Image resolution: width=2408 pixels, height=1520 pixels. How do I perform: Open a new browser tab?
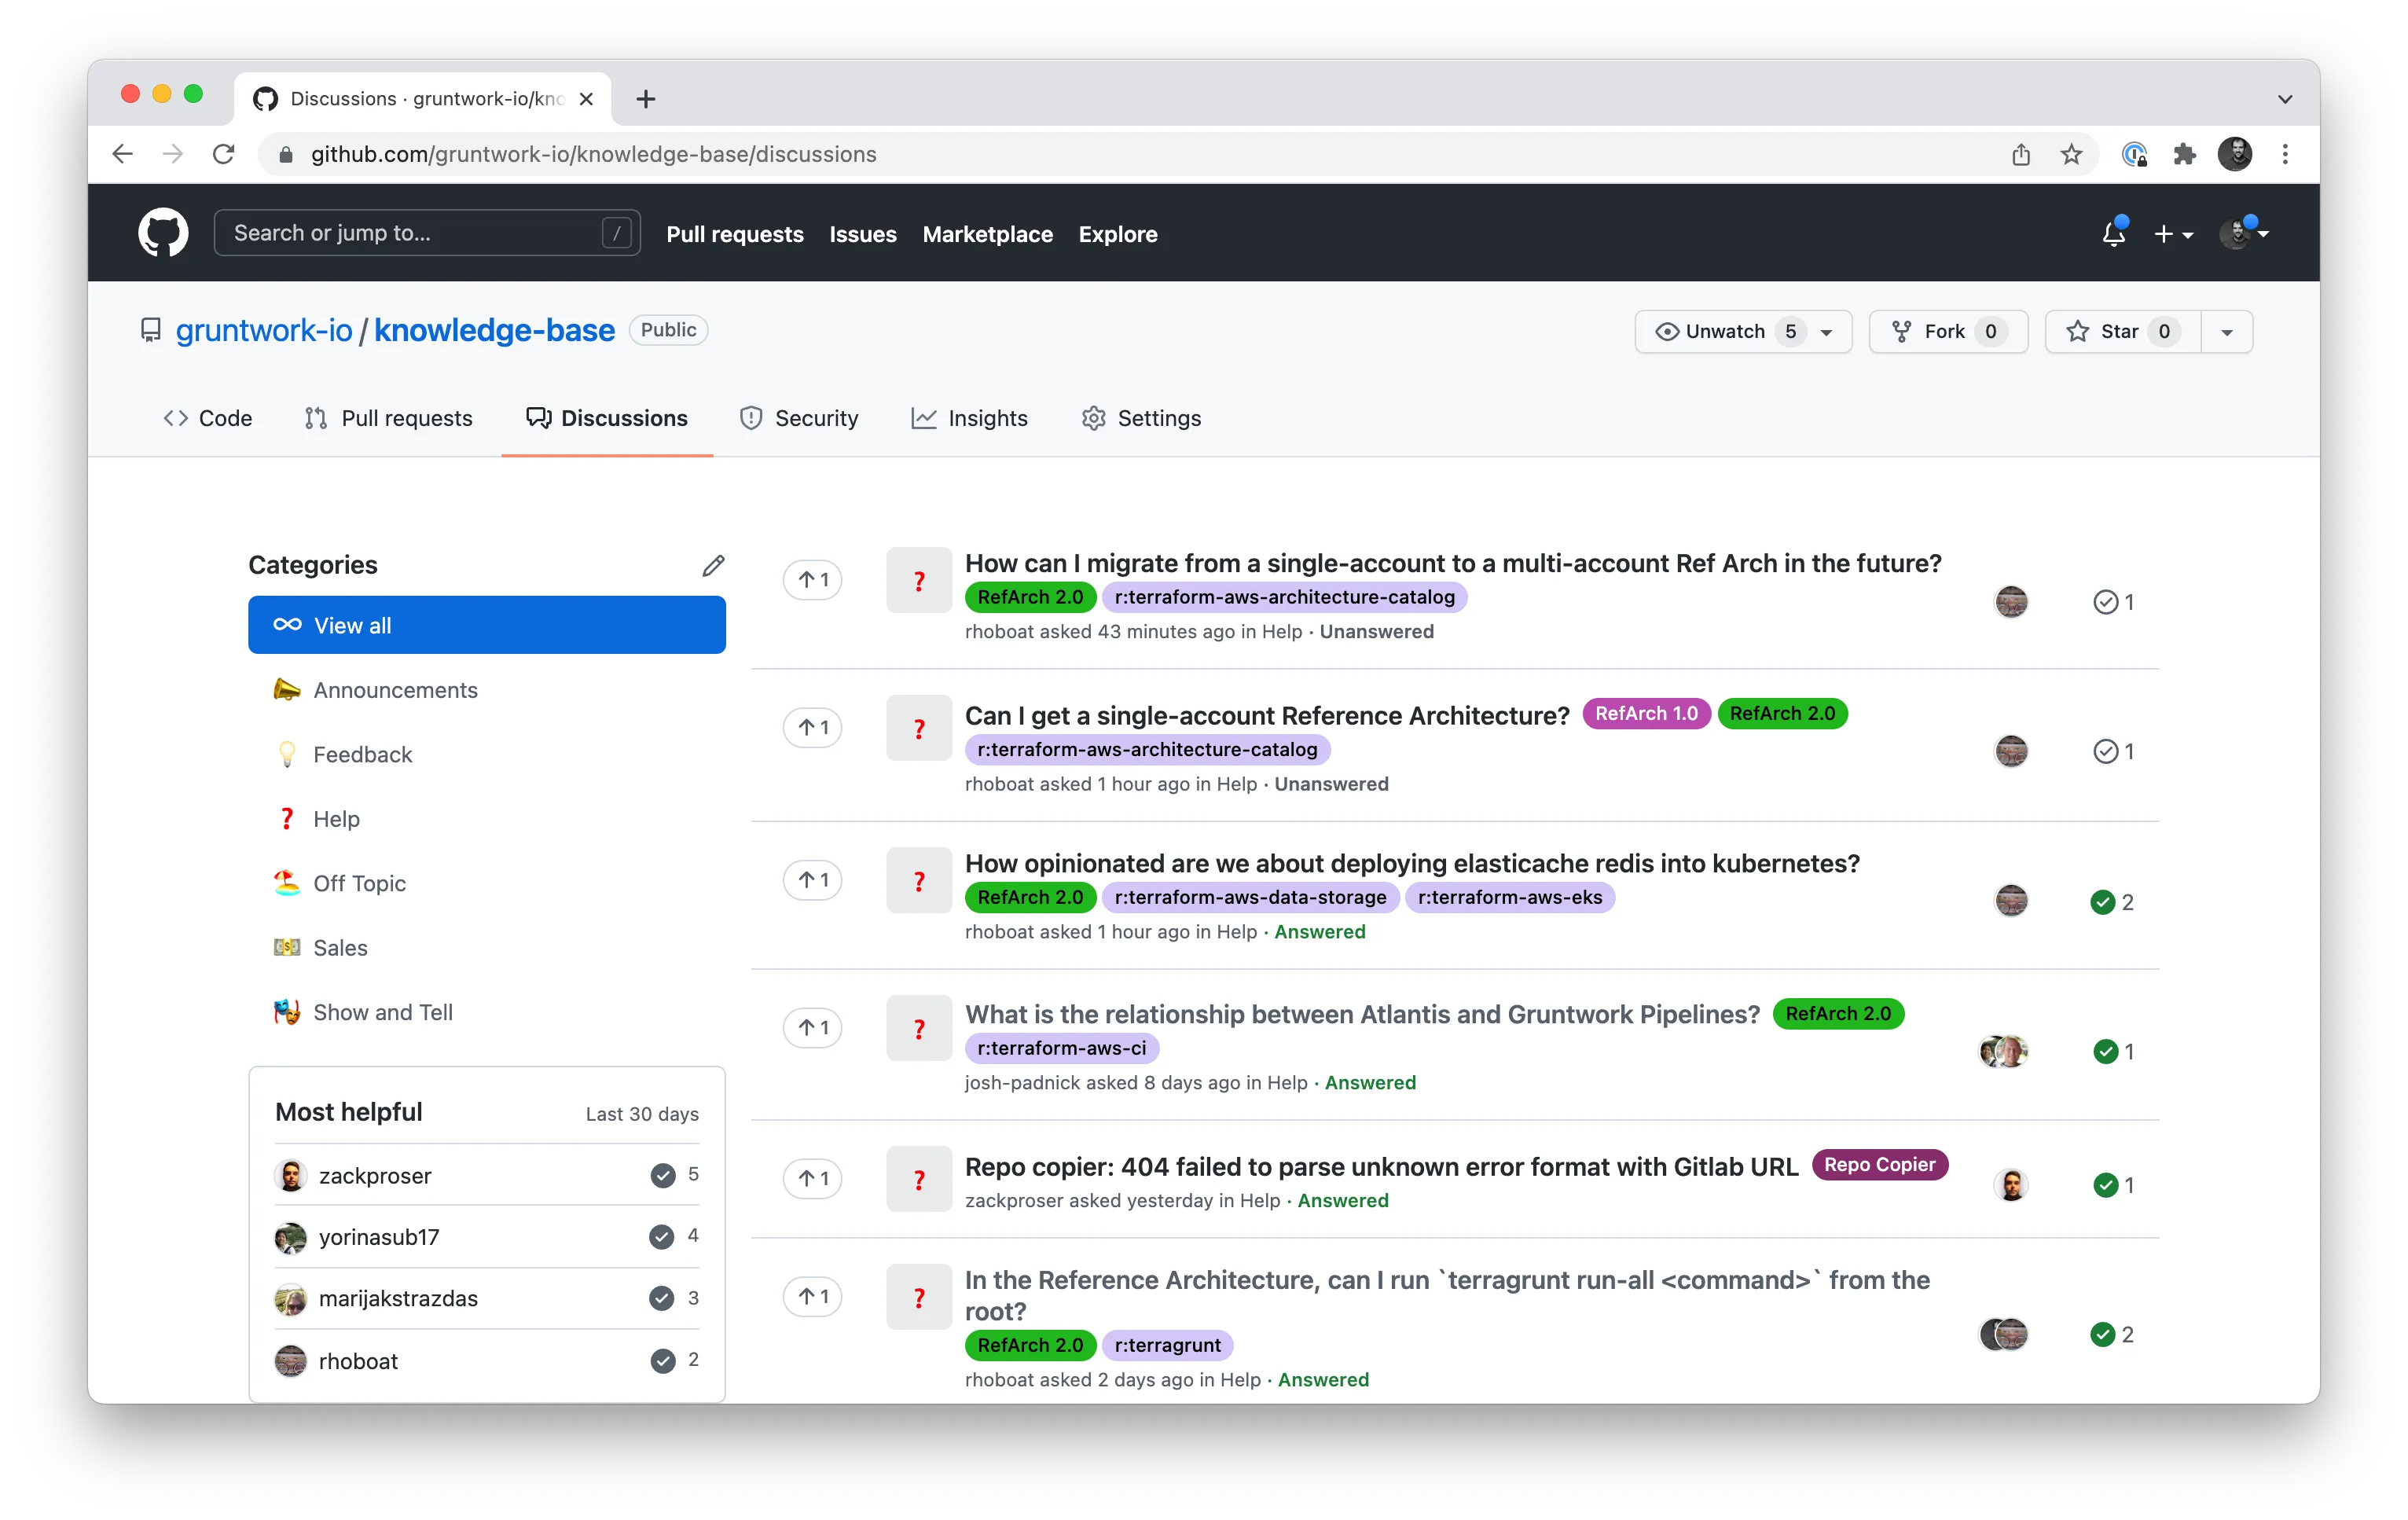pyautogui.click(x=646, y=99)
